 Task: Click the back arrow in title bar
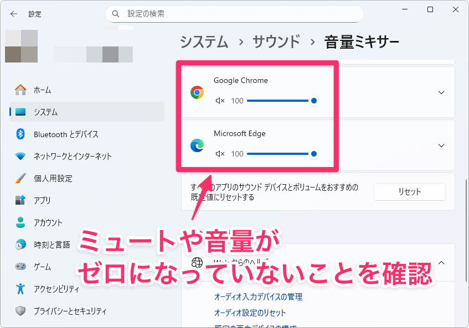(x=14, y=13)
